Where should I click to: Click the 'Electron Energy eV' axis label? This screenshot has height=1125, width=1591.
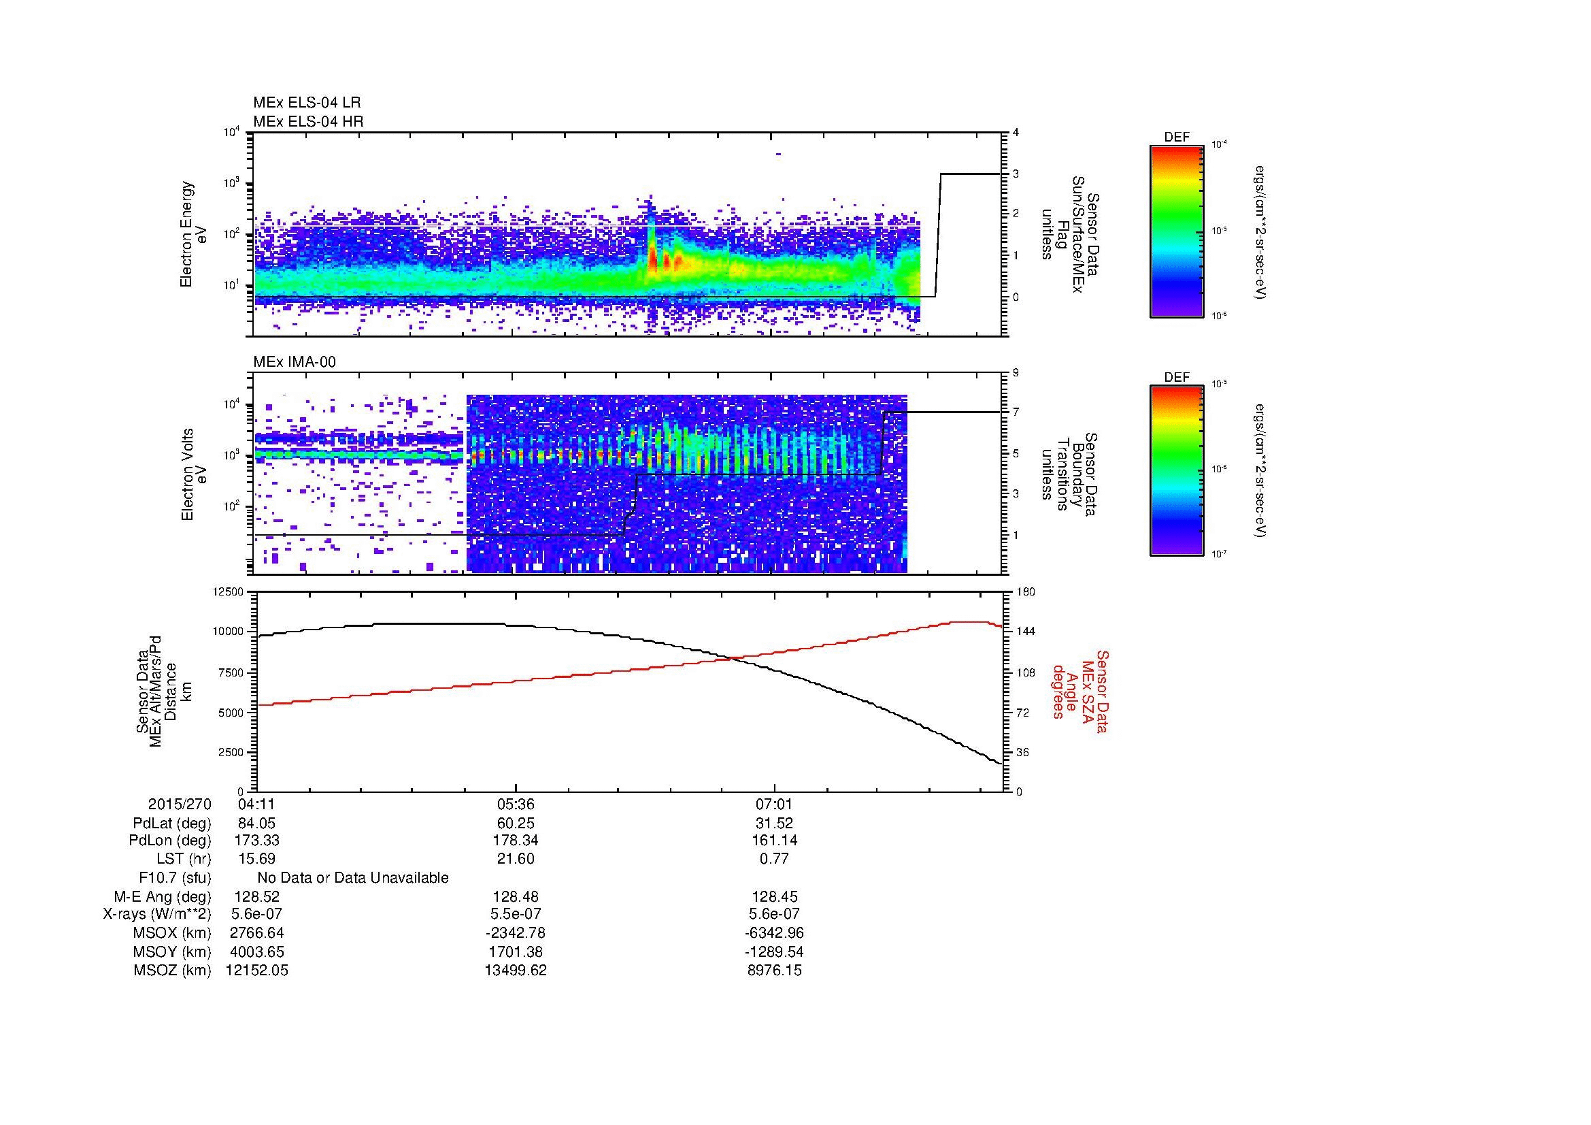click(x=194, y=234)
